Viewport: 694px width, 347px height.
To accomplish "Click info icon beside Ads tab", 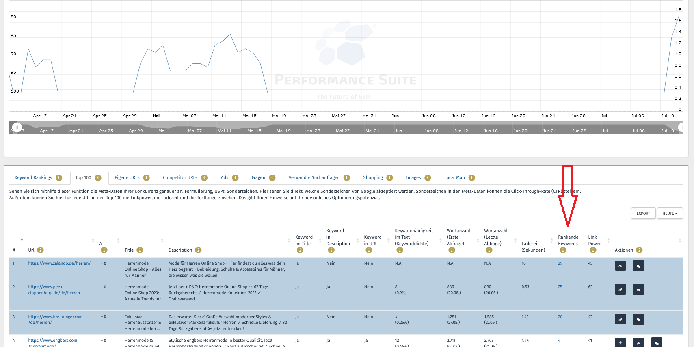I will tap(235, 178).
